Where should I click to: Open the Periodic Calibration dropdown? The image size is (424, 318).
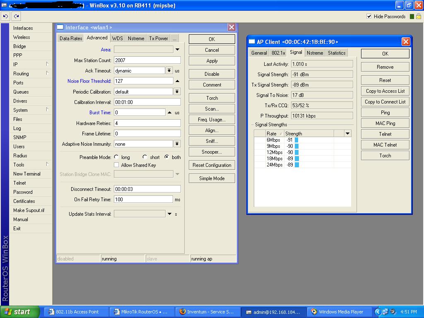[x=177, y=92]
